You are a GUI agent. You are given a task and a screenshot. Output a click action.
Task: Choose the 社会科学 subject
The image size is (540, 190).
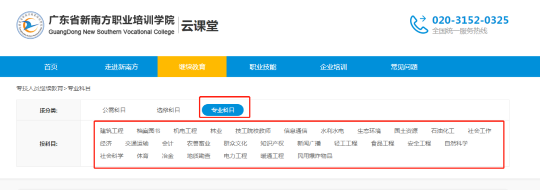coord(111,156)
